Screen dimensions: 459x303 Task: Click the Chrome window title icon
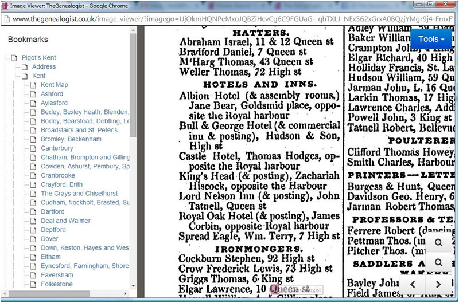(x=5, y=6)
